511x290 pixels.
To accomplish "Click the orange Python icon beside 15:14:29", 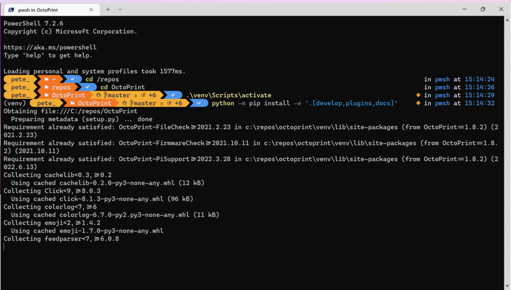I will tap(418, 95).
